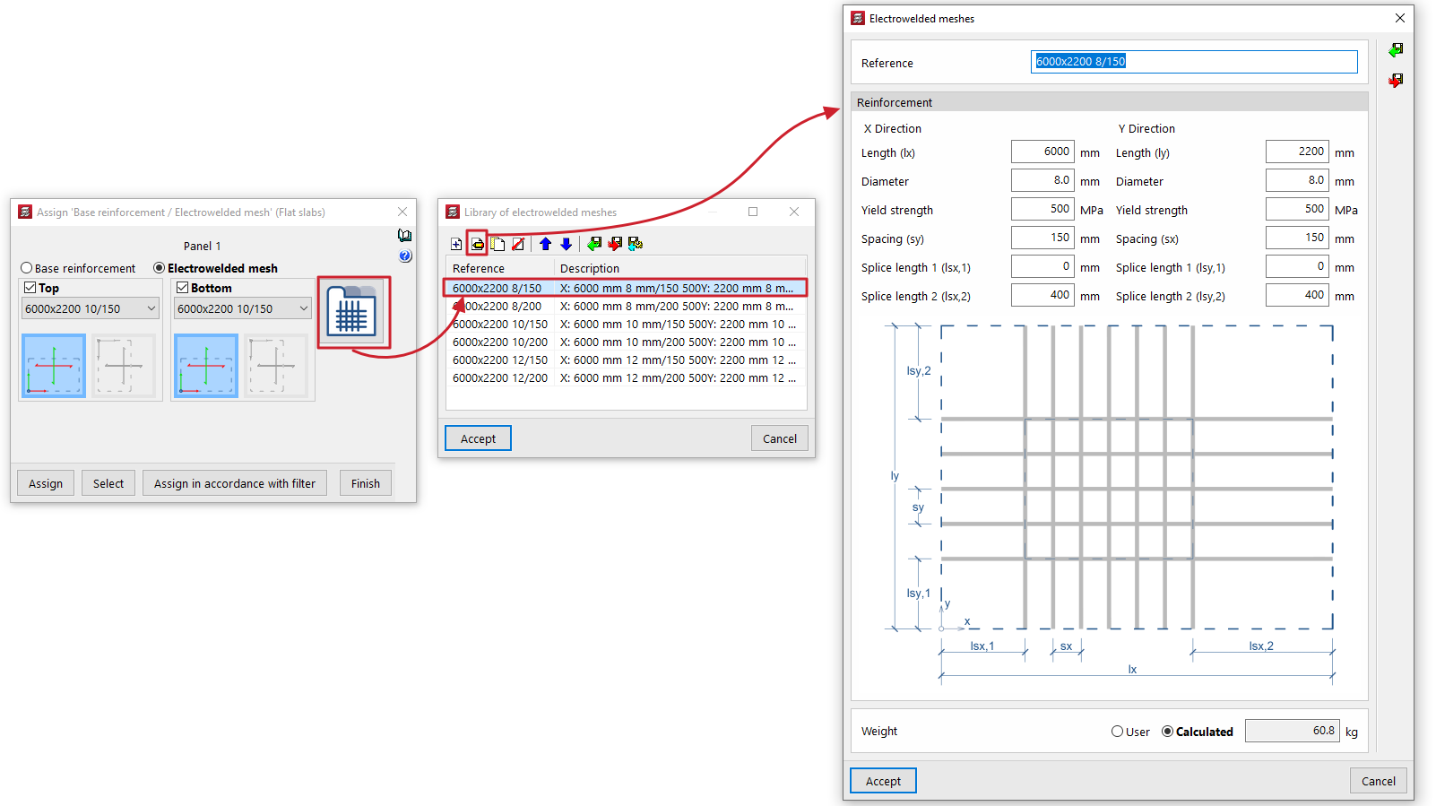Click the Assign button
Viewport: 1436px width, 806px height.
[x=46, y=483]
